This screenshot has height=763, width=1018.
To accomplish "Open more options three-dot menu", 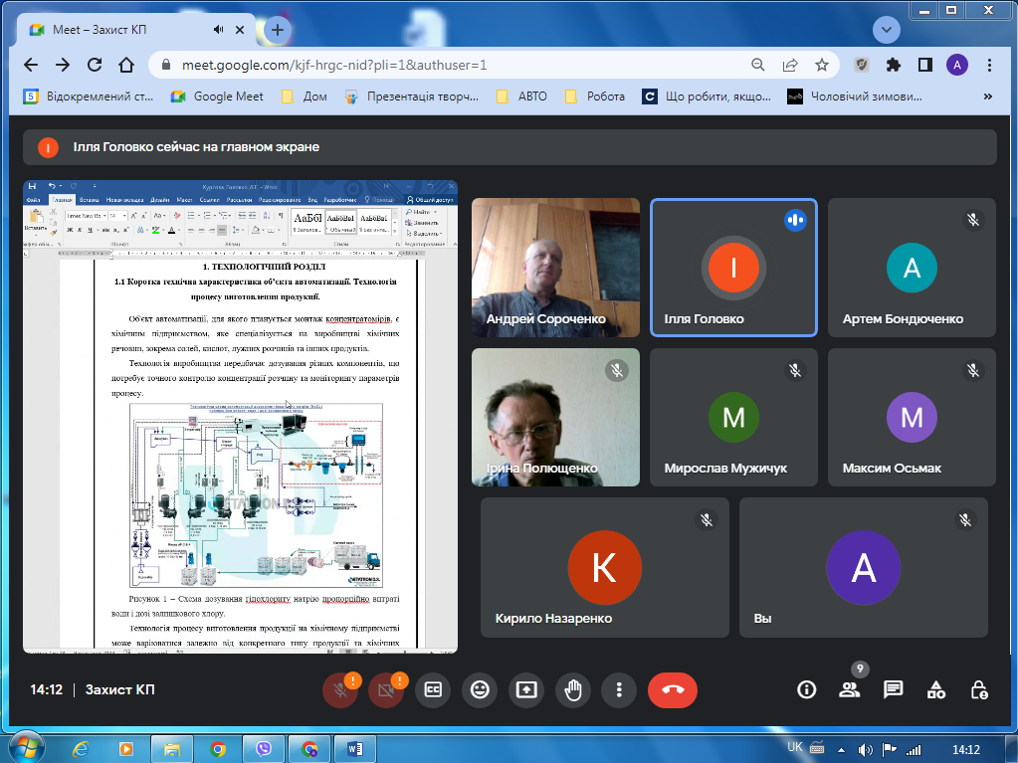I will (x=619, y=689).
